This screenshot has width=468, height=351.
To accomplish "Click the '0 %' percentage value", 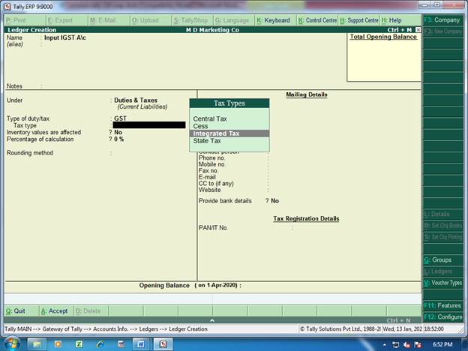I will tap(118, 139).
